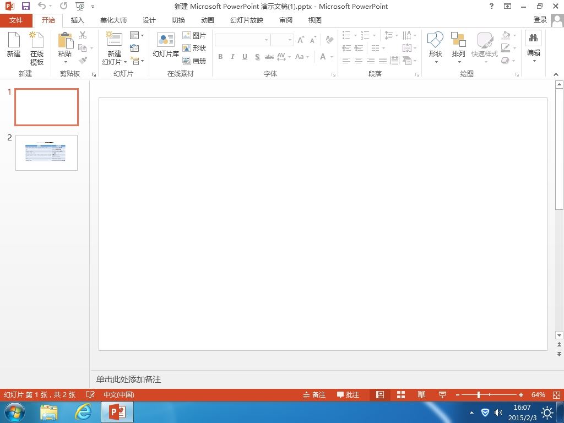Fit slide to current window
The image size is (564, 423).
556,394
